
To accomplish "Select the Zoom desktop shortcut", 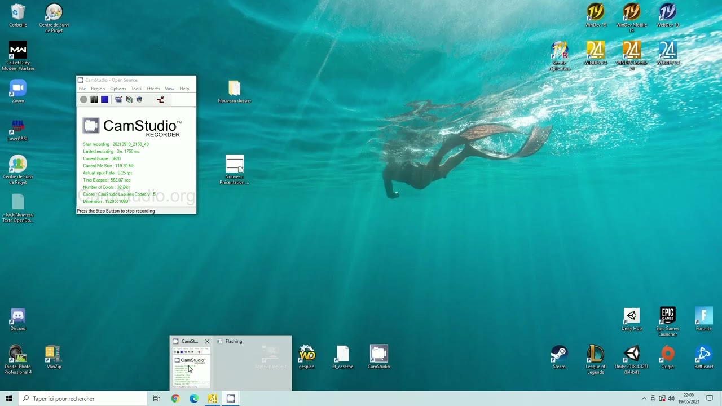I will point(18,91).
